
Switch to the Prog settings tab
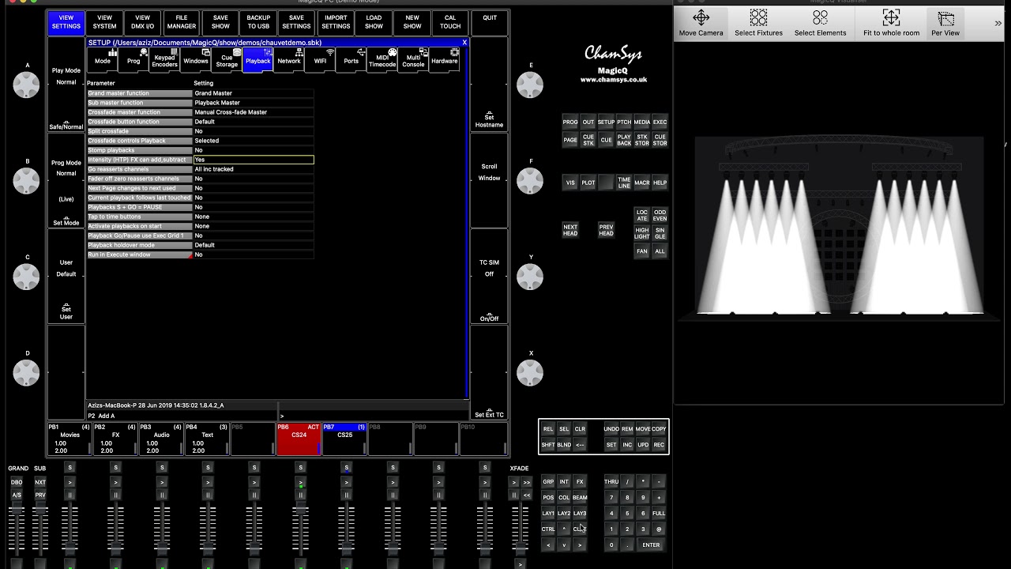[133, 60]
